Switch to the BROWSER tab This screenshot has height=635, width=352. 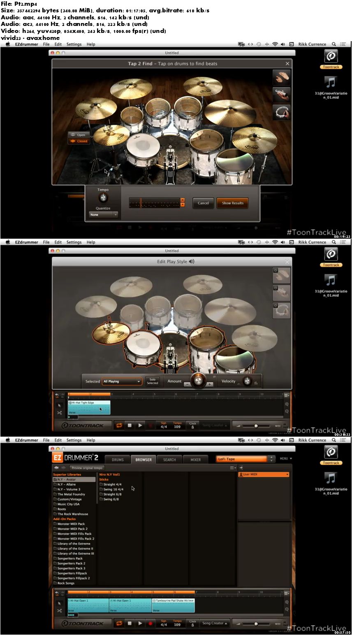[144, 460]
